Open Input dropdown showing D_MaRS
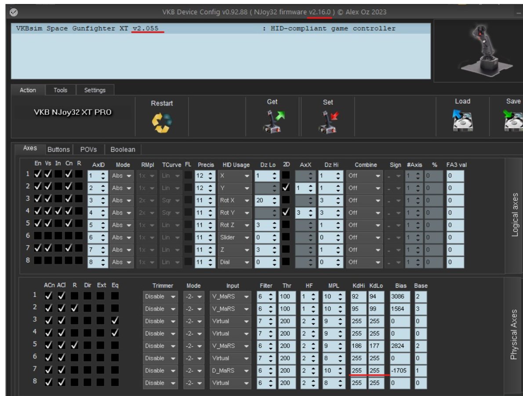 pos(230,370)
